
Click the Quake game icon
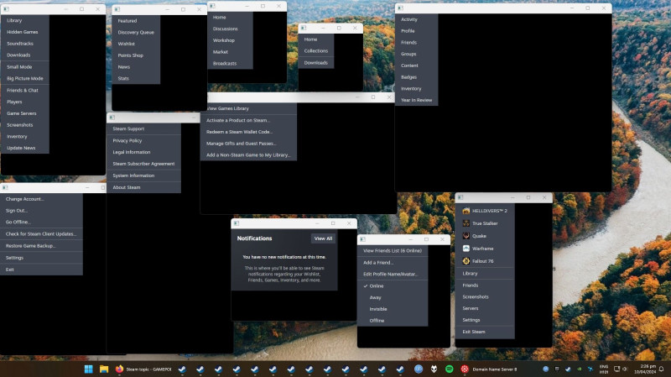pyautogui.click(x=466, y=236)
